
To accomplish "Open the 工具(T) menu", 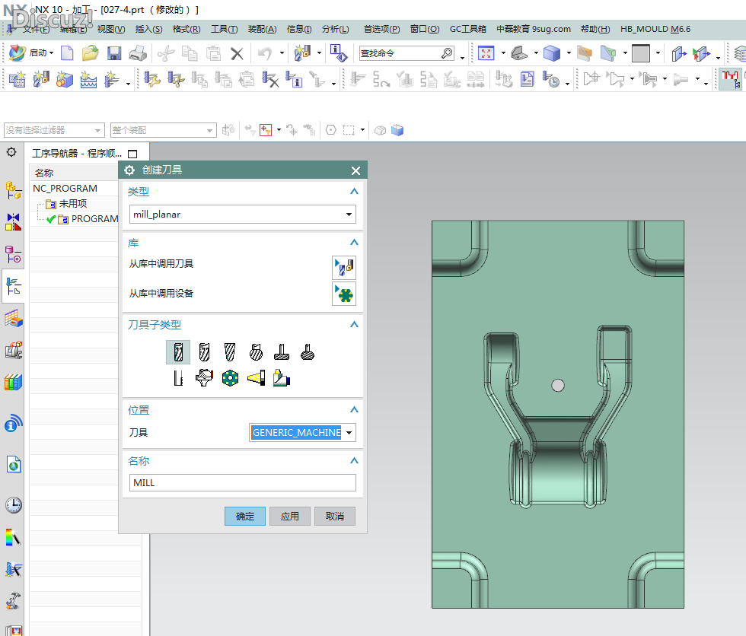I will click(224, 29).
